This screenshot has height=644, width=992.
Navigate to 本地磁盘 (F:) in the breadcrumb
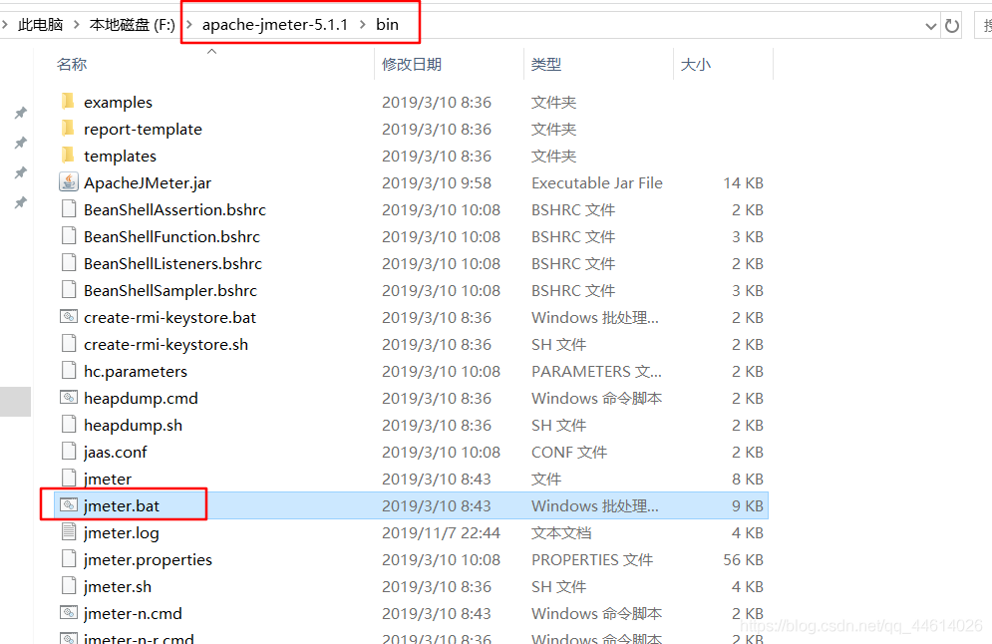(x=133, y=25)
